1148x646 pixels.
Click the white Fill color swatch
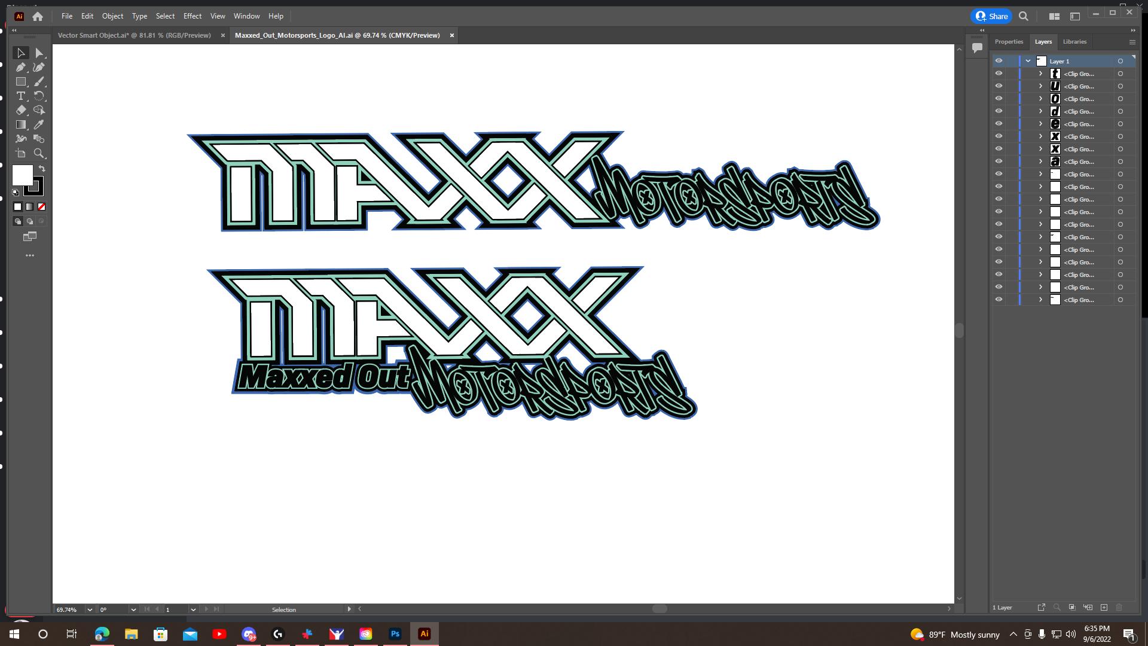(x=22, y=175)
